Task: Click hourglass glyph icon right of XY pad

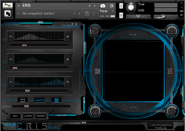Action: (170, 71)
